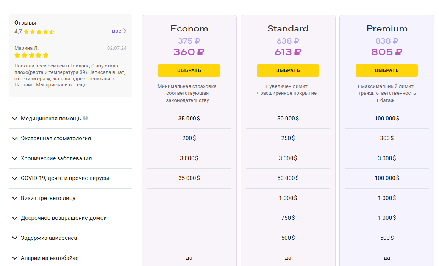Expand the Экстренная стоматология row

[15, 138]
